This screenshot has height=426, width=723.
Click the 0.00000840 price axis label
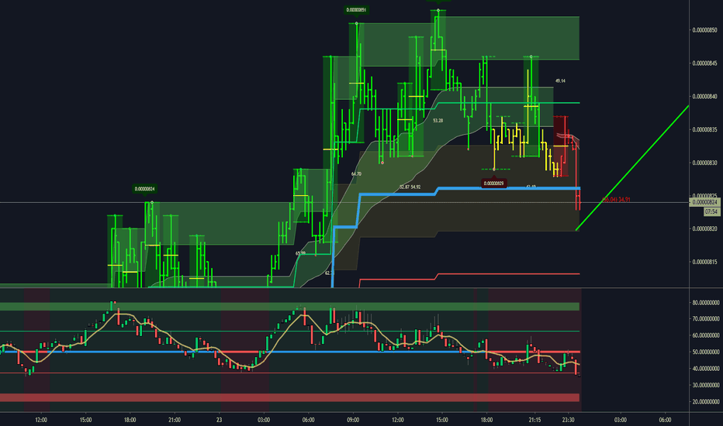point(704,97)
